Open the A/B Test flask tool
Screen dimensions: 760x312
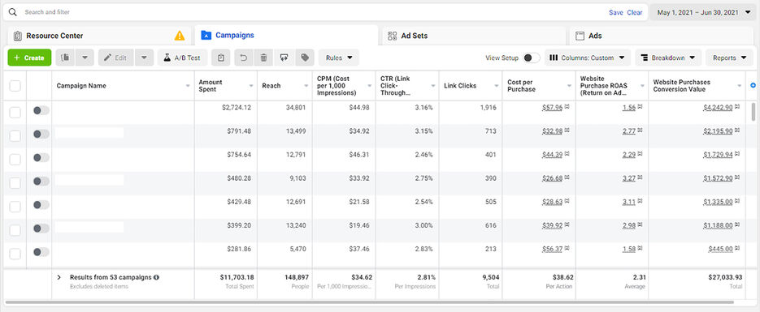click(182, 58)
